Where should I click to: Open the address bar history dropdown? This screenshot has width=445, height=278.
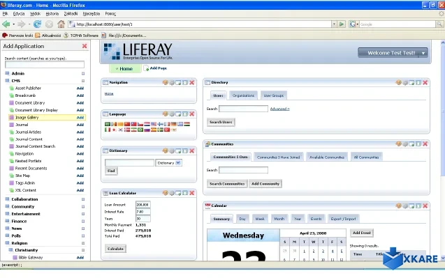click(334, 24)
